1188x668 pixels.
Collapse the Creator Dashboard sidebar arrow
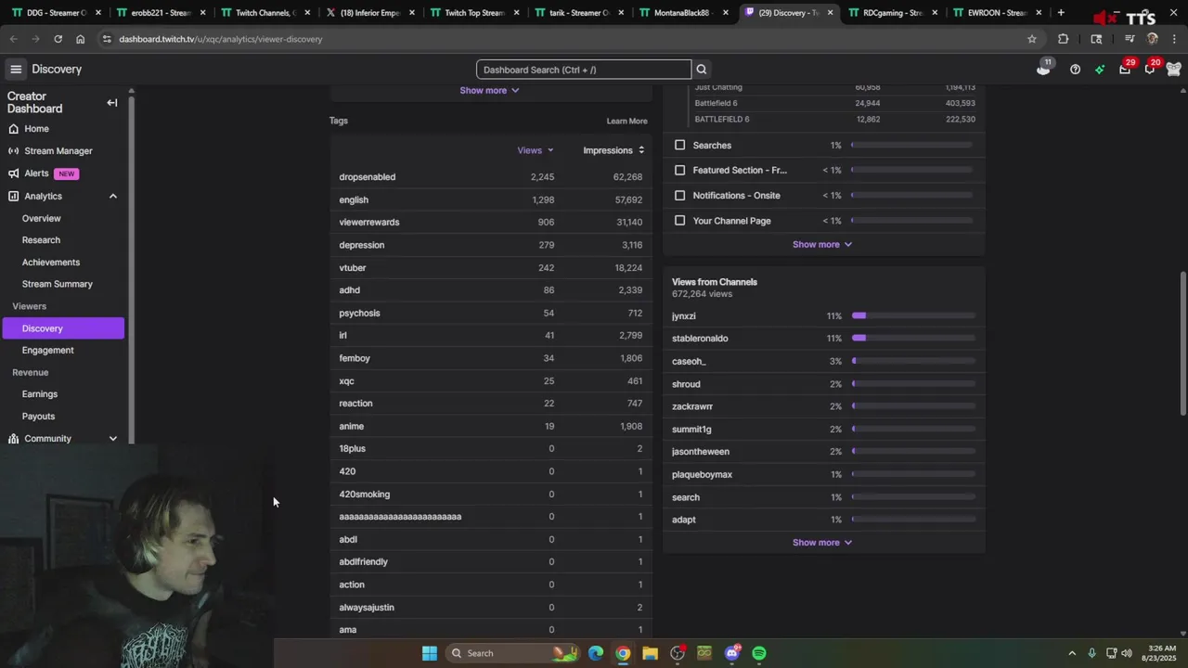112,103
